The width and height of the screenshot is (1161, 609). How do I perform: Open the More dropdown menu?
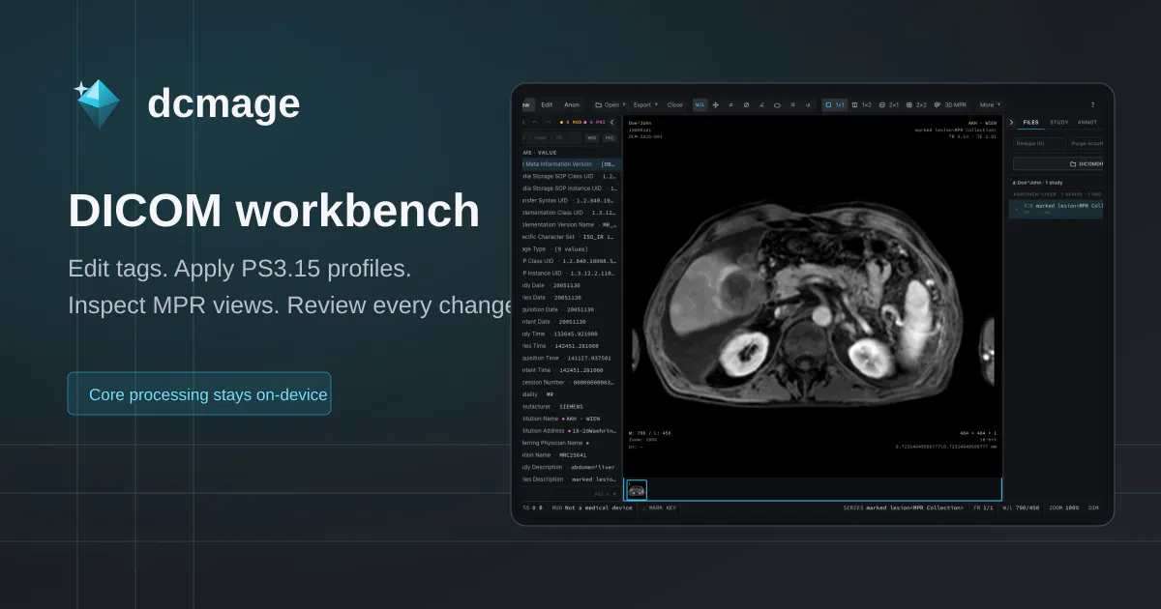[x=990, y=104]
